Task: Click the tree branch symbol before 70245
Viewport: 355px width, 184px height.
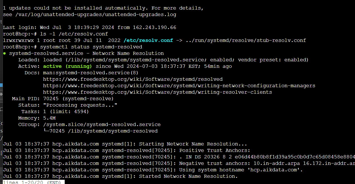Action: [46, 131]
